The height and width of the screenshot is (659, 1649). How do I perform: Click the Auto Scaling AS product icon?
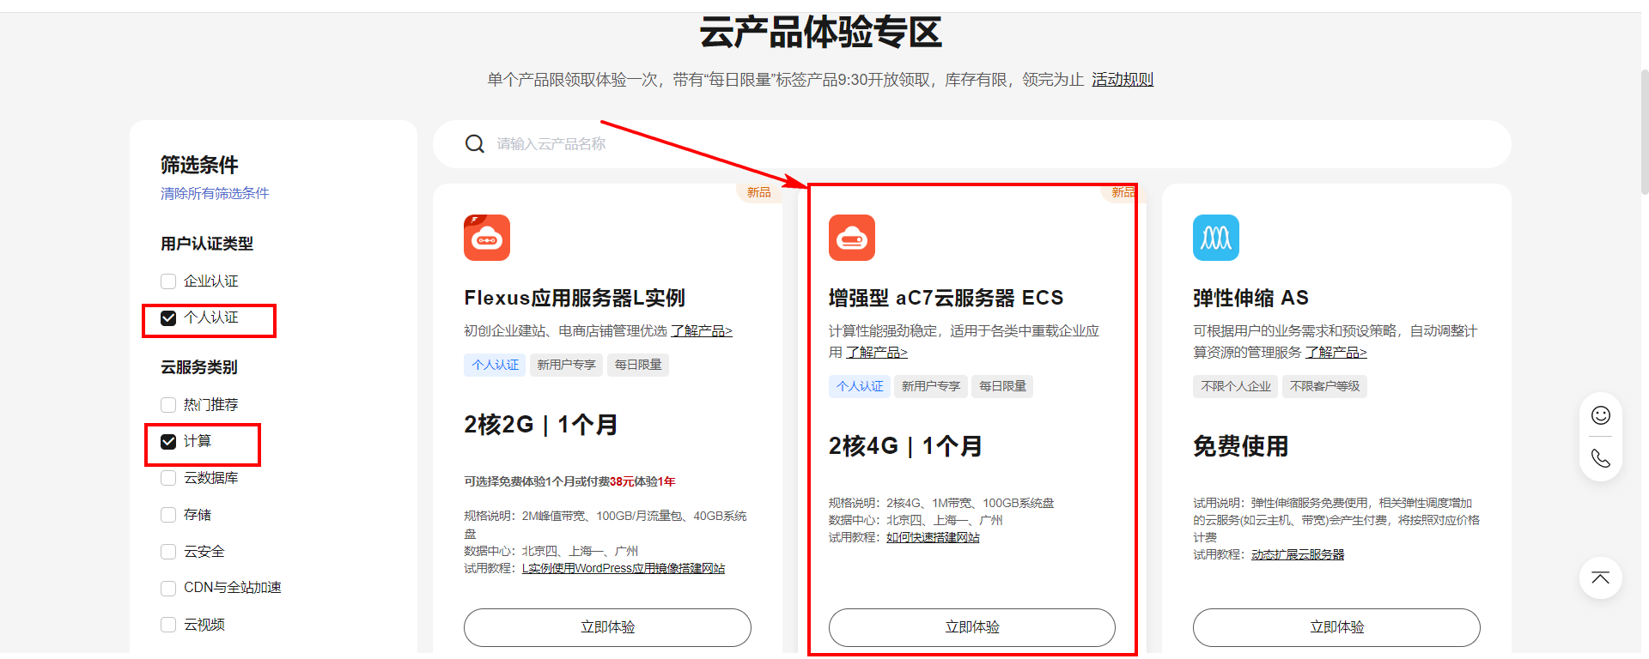coord(1215,238)
